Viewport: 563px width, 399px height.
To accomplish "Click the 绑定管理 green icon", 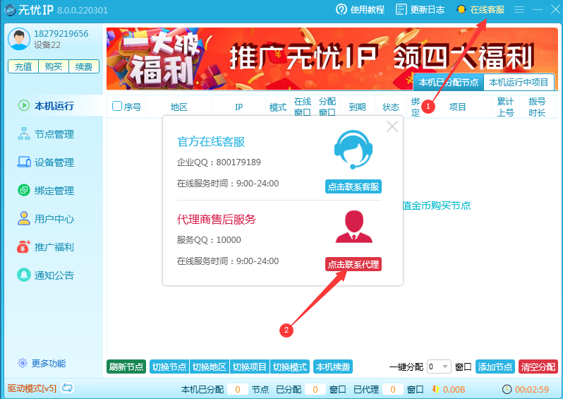I will (24, 190).
